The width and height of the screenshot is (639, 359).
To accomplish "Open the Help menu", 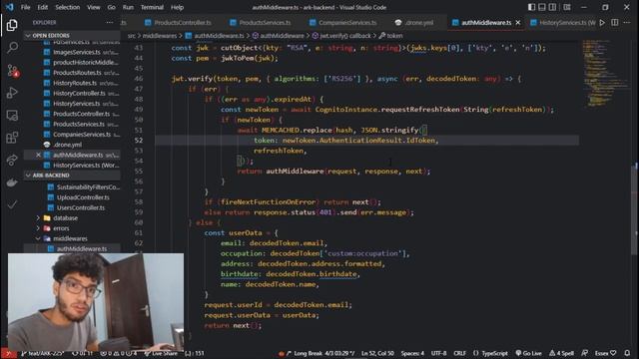I will tap(177, 7).
